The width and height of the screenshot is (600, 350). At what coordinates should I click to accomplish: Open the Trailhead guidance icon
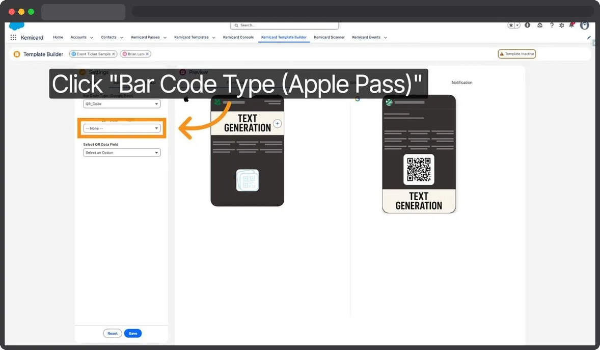[x=539, y=25]
